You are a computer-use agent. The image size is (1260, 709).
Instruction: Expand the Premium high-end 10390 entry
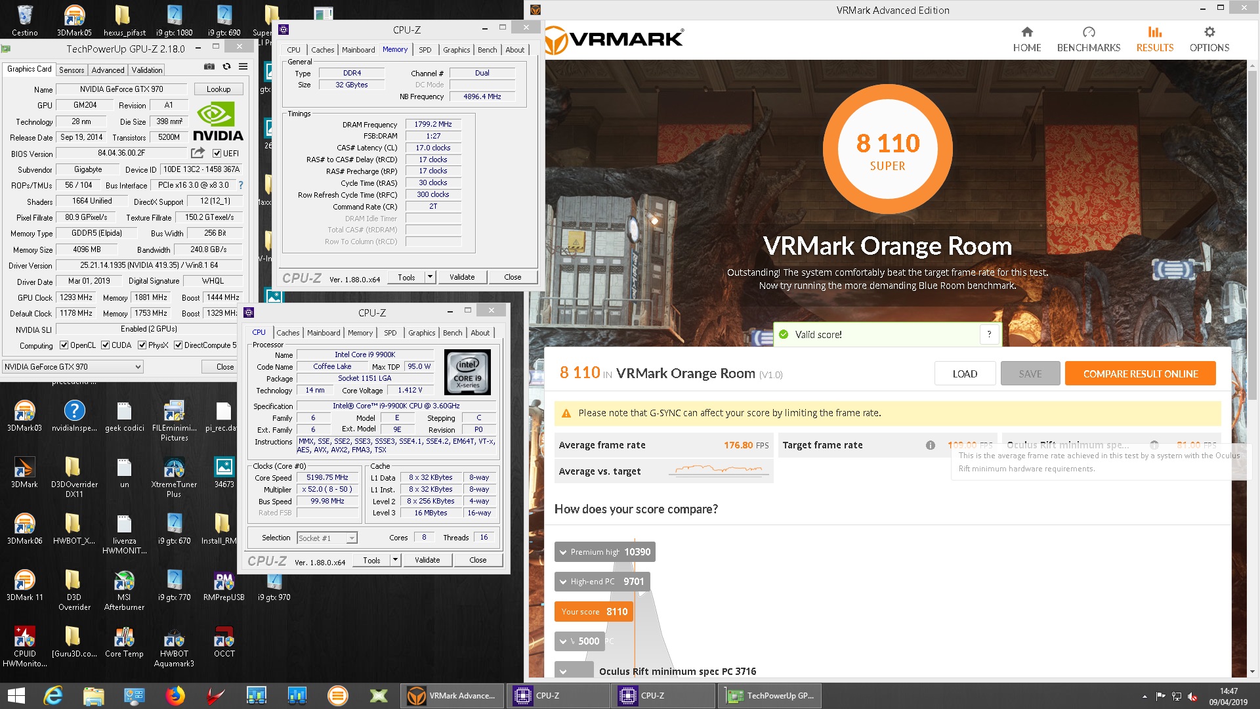(604, 552)
